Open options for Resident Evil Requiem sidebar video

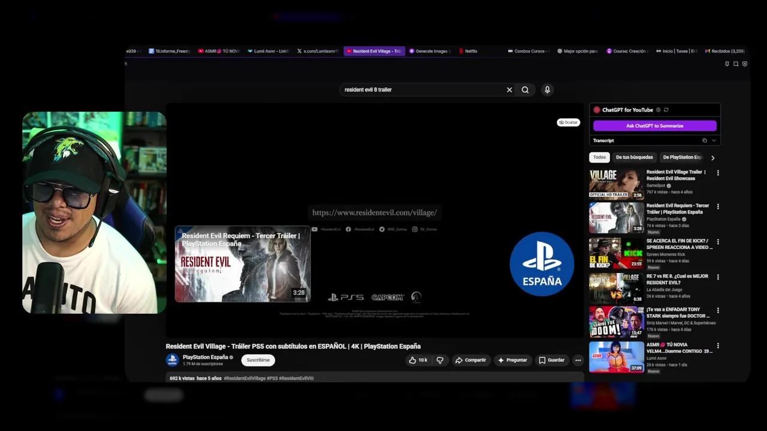pos(718,207)
